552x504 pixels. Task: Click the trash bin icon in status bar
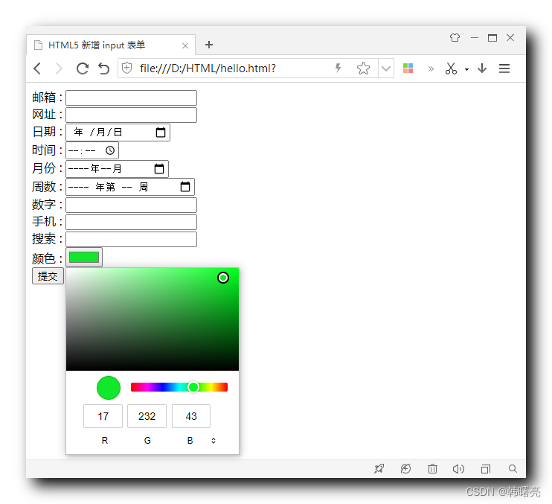[x=432, y=469]
